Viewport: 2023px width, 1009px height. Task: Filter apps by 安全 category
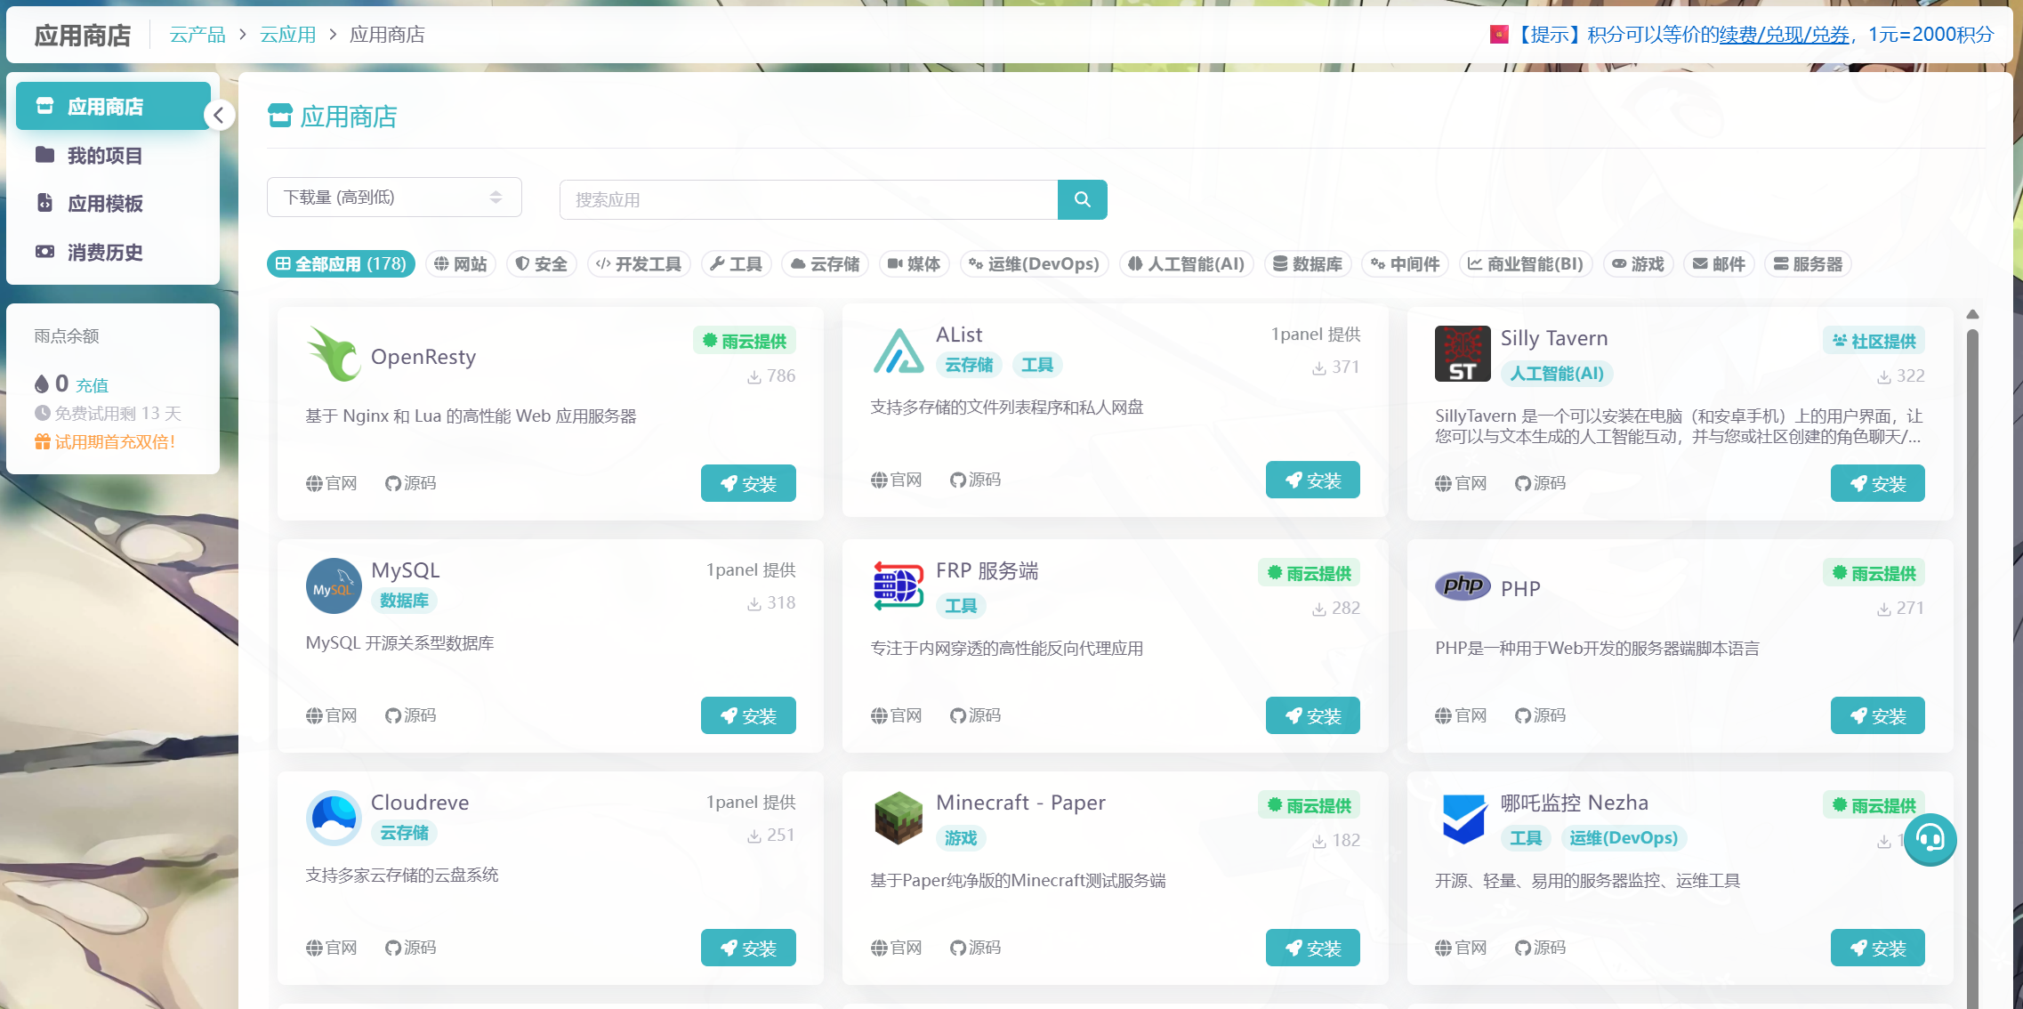(542, 264)
